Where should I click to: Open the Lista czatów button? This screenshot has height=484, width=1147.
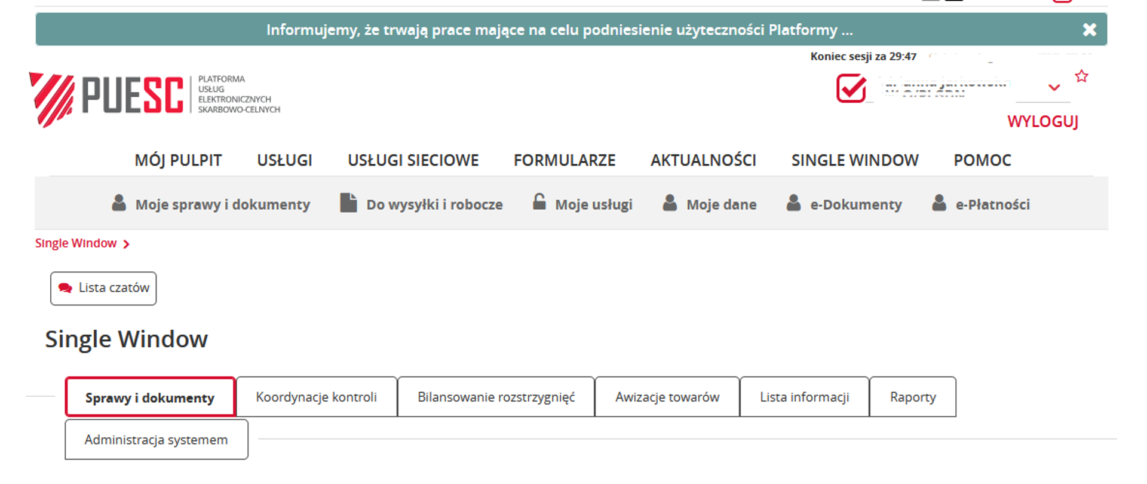pyautogui.click(x=104, y=289)
